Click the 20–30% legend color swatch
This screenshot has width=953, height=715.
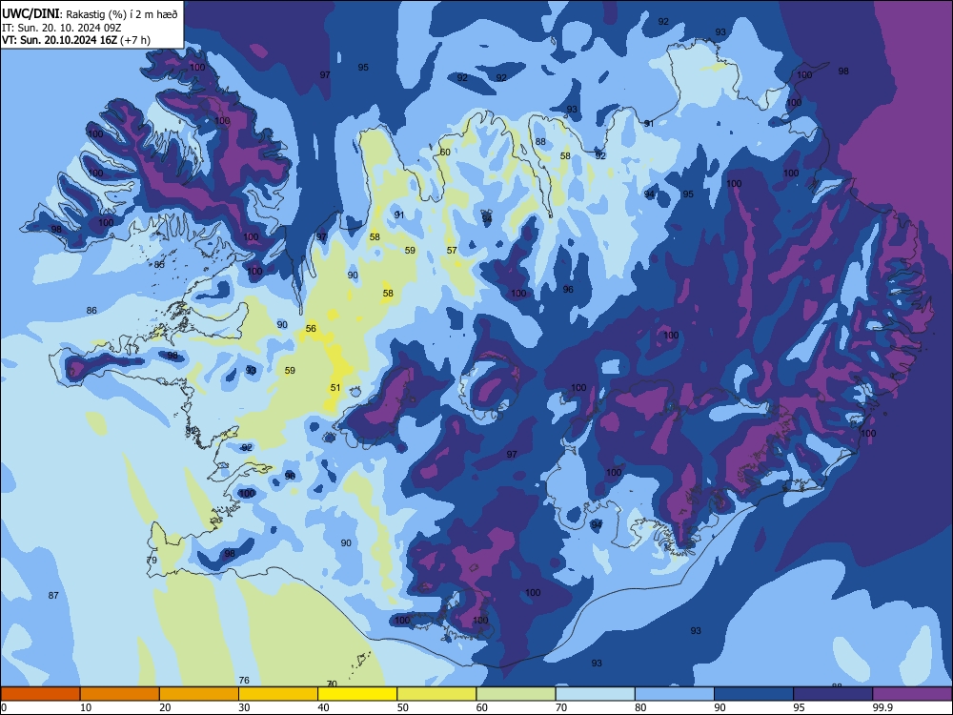tap(199, 694)
